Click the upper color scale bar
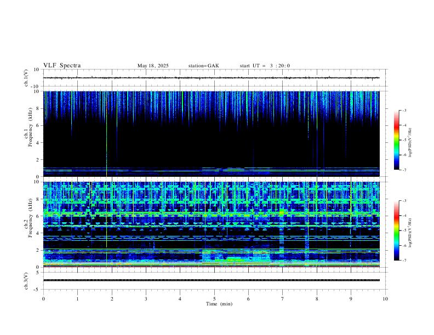The image size is (434, 335). click(x=396, y=140)
